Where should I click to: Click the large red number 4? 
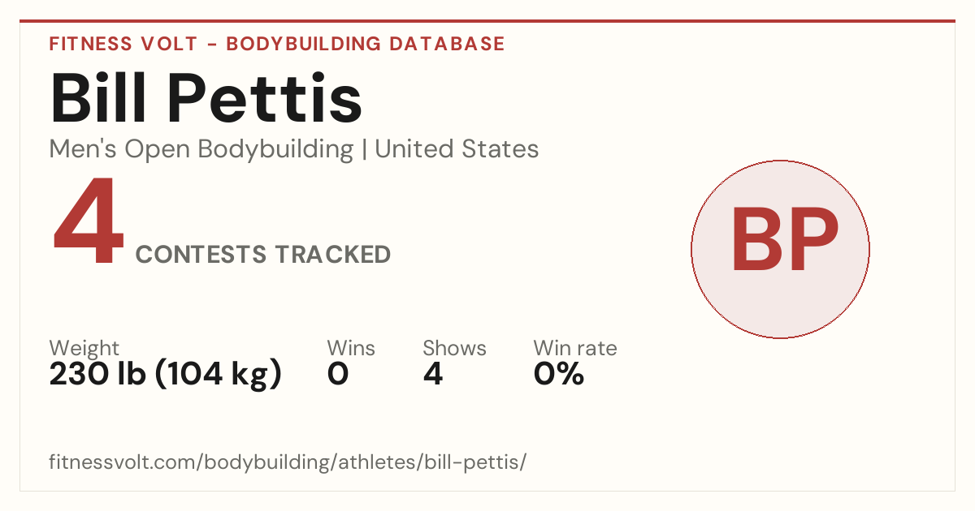89,224
